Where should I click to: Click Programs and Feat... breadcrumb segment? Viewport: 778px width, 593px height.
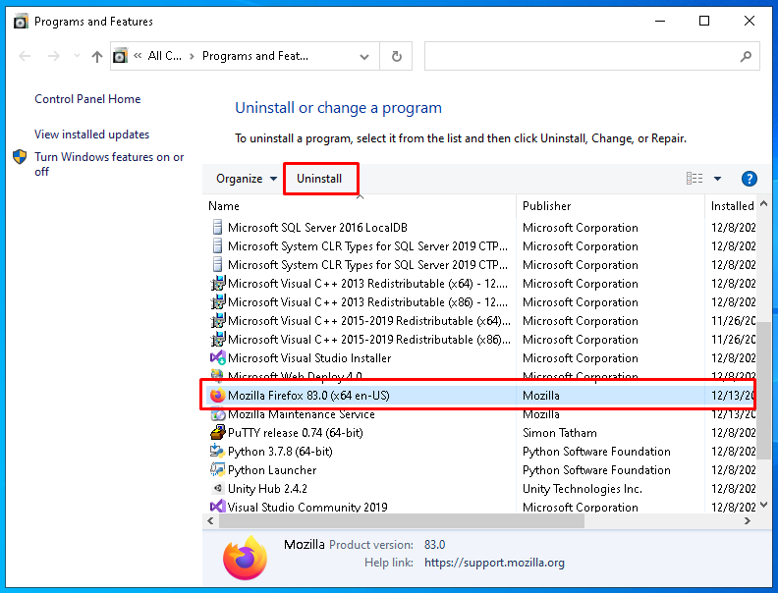[x=255, y=56]
